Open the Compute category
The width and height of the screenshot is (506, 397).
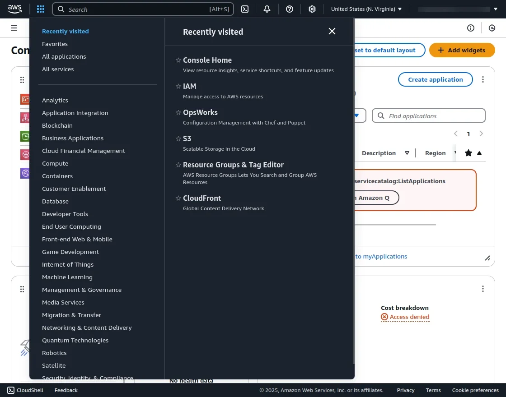[55, 163]
